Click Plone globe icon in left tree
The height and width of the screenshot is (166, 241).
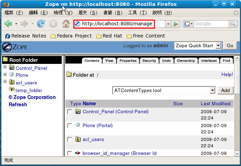[12, 75]
